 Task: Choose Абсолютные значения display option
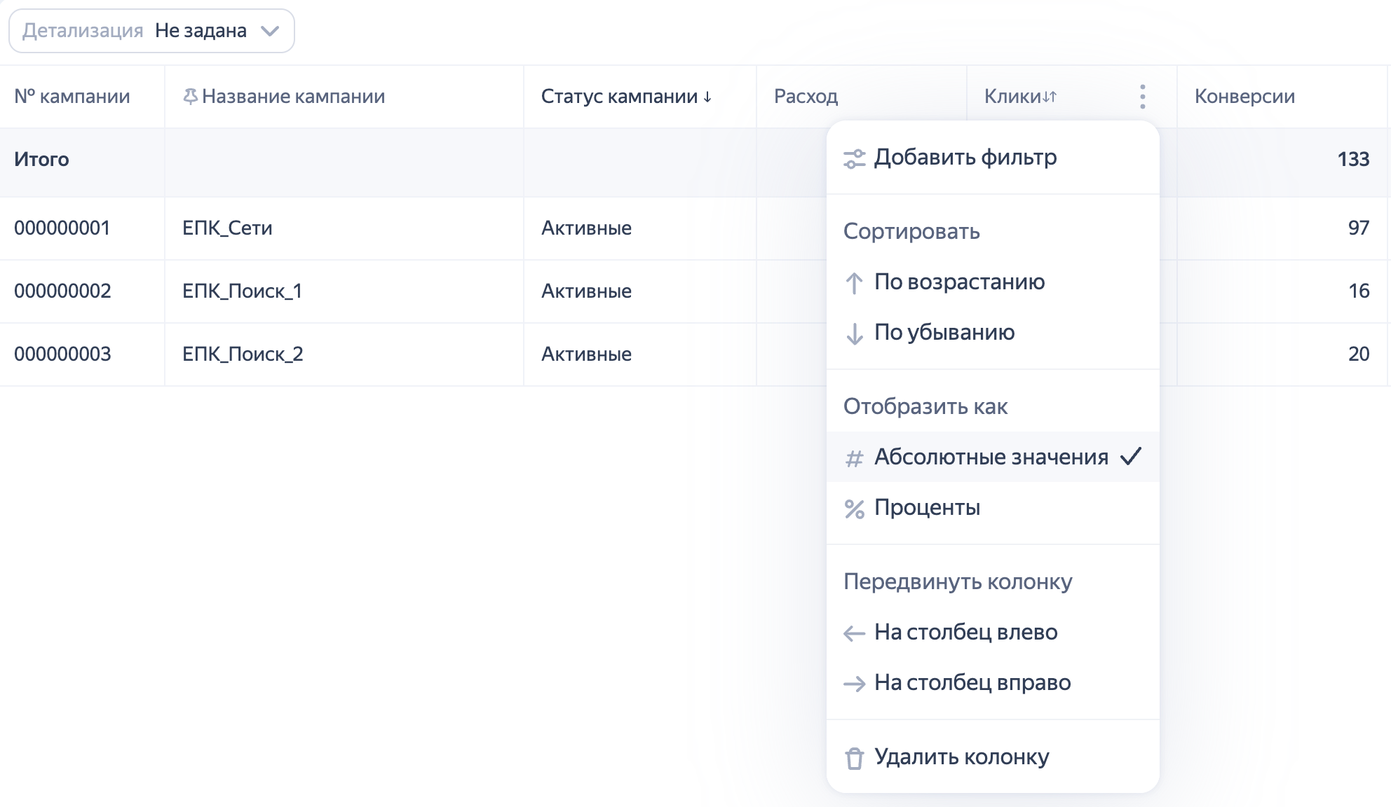[x=993, y=457]
